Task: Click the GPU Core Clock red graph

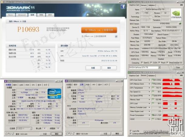Action: pyautogui.click(x=172, y=80)
